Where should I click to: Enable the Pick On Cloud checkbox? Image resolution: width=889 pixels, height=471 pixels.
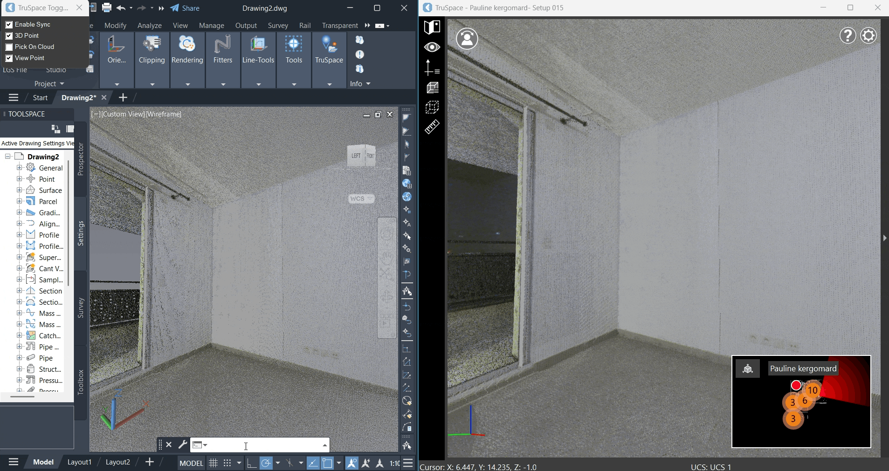(x=9, y=47)
